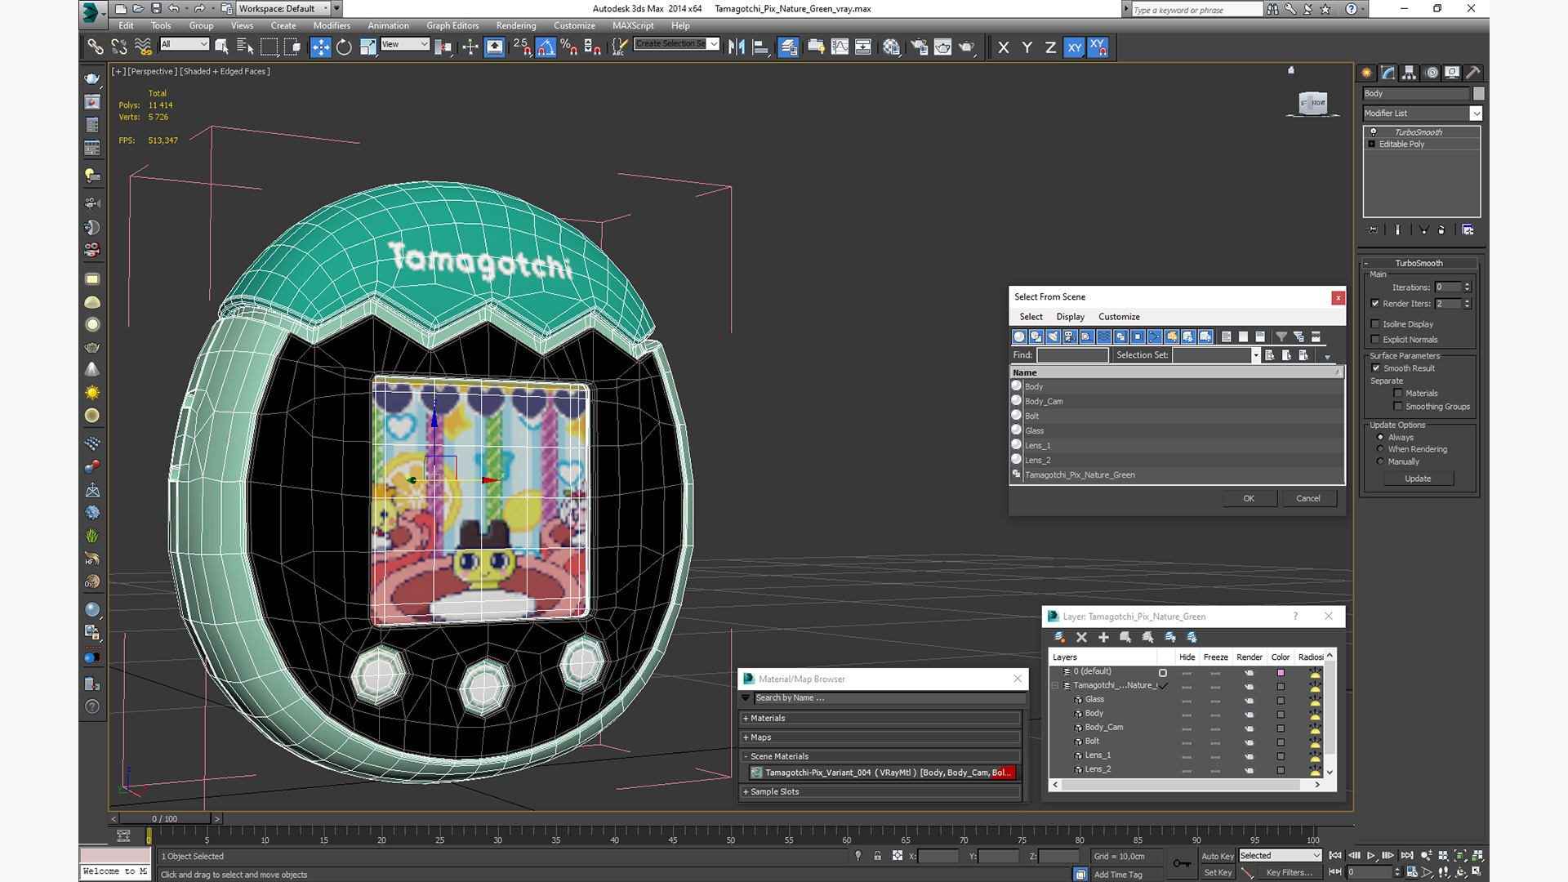Click the TurboSmooth Update button
Viewport: 1568px width, 882px height.
(1418, 479)
